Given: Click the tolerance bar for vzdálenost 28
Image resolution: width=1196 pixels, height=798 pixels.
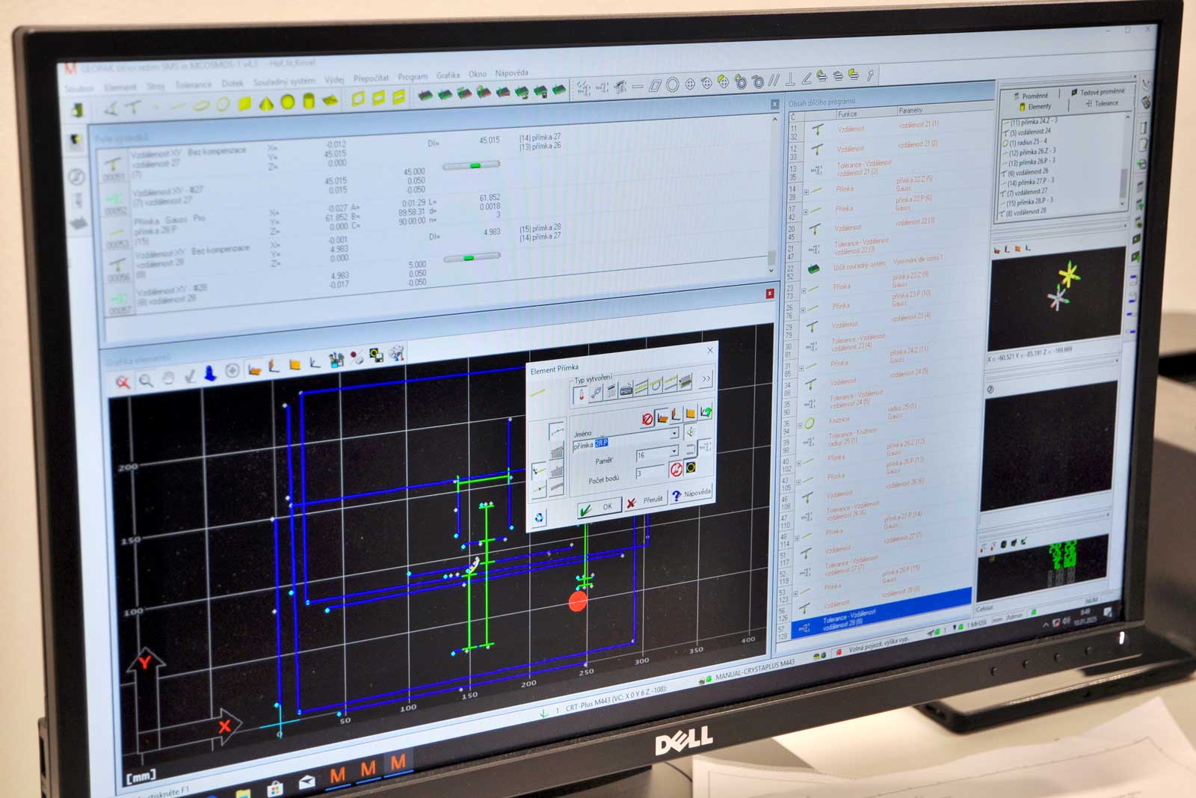Looking at the screenshot, I should tap(471, 257).
